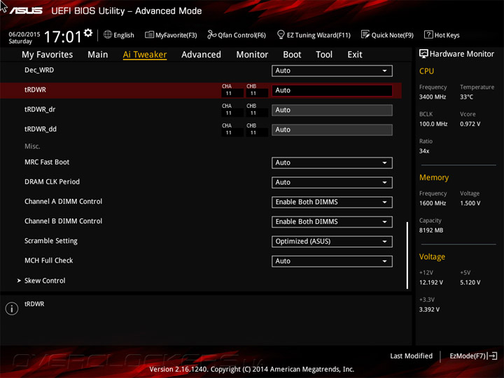Screen dimensions: 504x378
Task: Show the Hot Keys list
Action: point(442,35)
